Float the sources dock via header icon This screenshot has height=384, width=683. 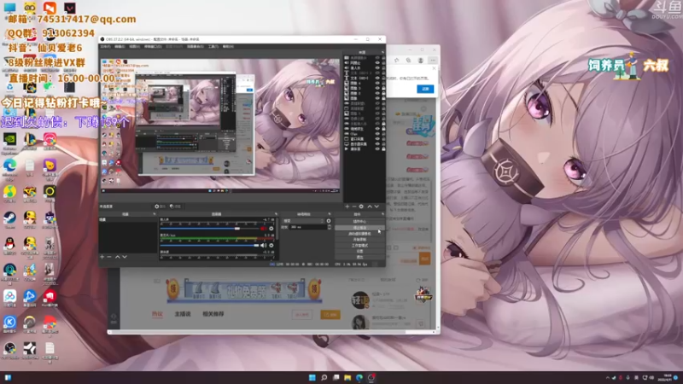[x=382, y=52]
